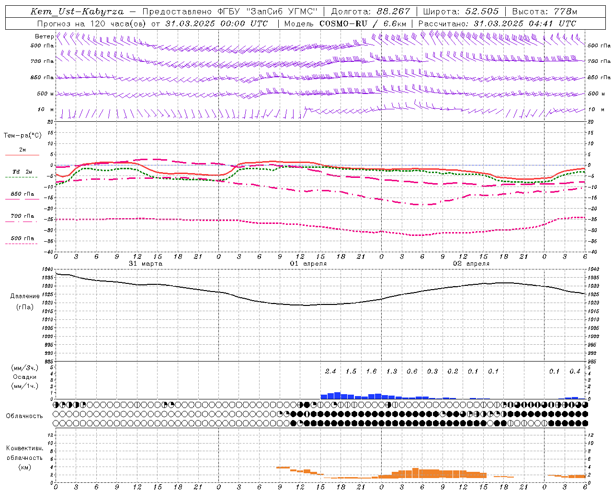
Task: Click the Тем-ра(°C) temperature panel label
Action: tap(23, 136)
